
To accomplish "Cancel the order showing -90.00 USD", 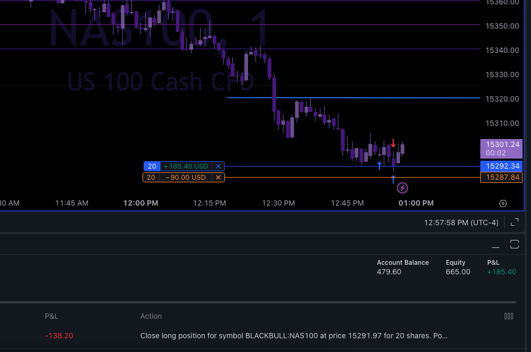I will (x=218, y=177).
